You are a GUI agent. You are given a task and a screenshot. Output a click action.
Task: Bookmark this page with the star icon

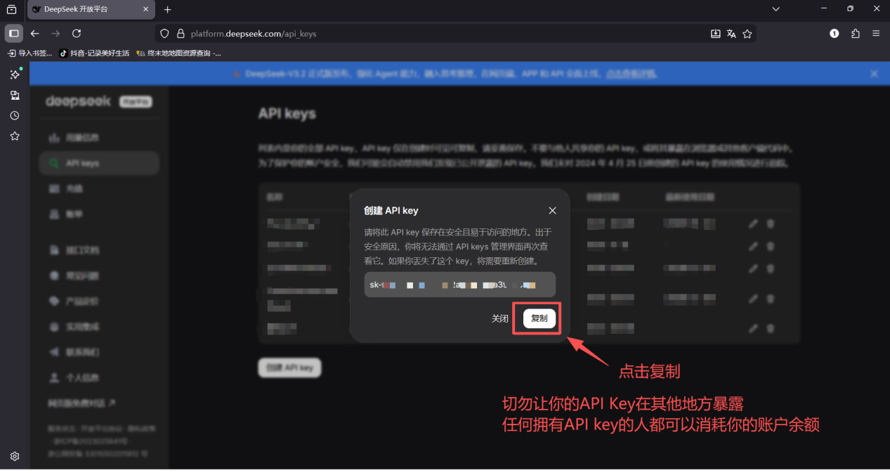pyautogui.click(x=747, y=33)
